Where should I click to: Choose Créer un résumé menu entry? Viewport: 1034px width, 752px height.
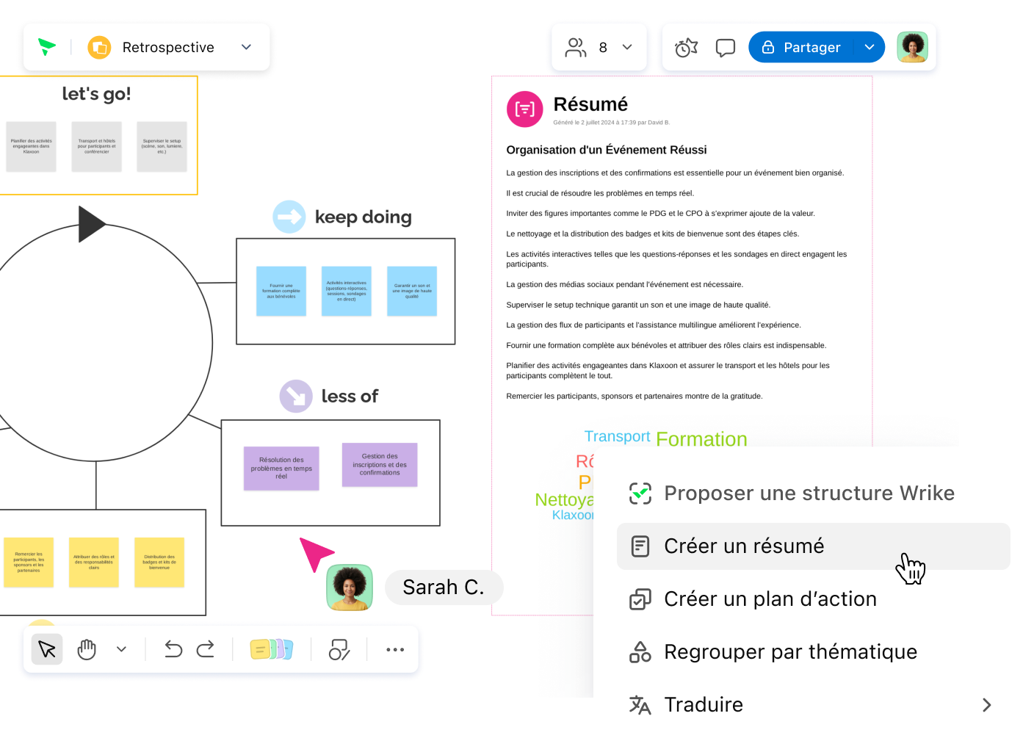pos(814,546)
